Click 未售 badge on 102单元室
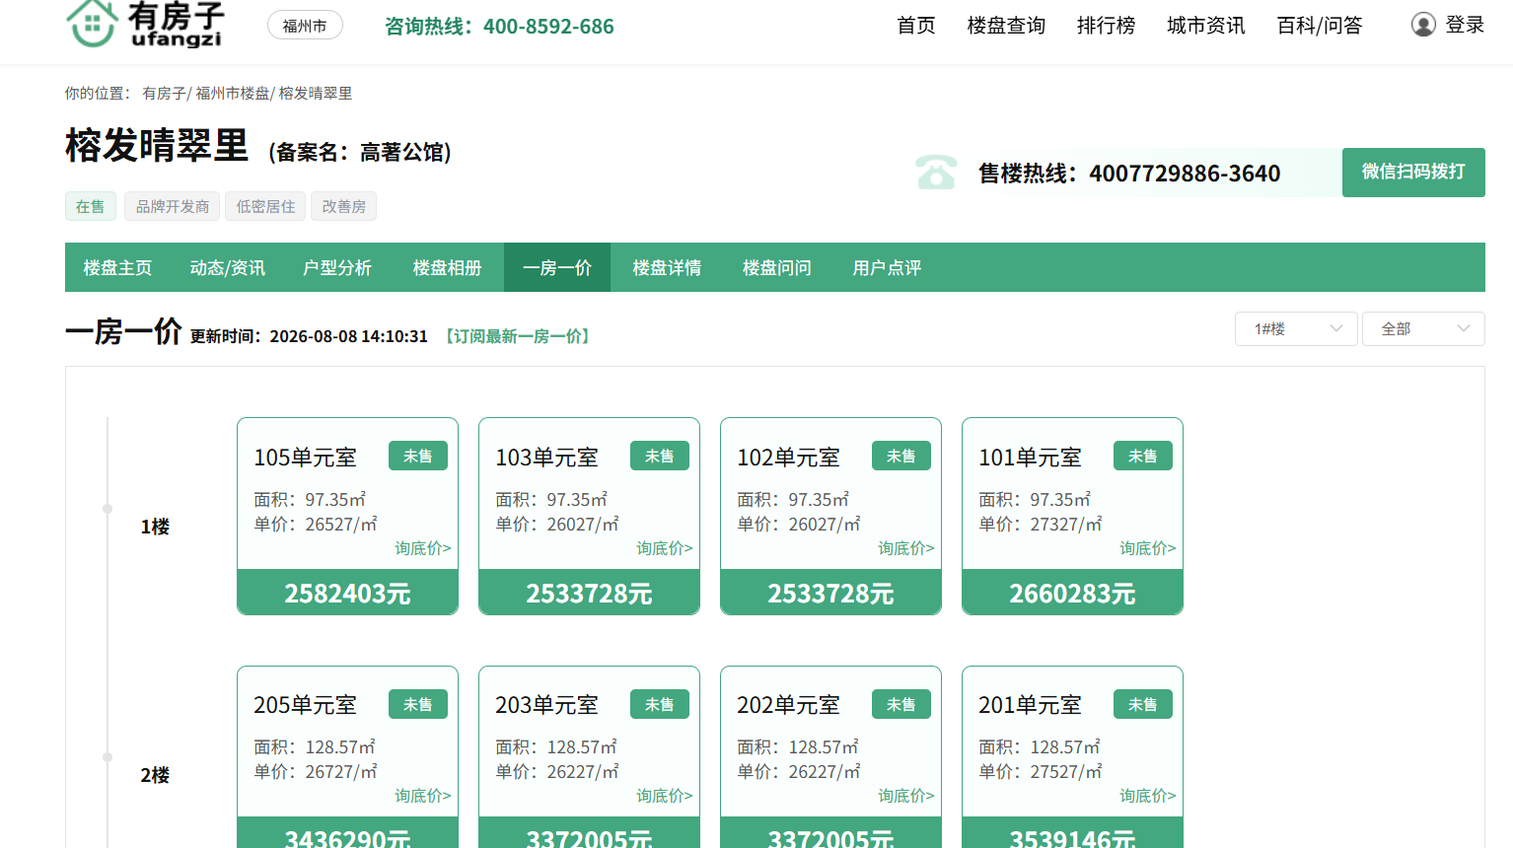The image size is (1513, 848). (x=901, y=457)
